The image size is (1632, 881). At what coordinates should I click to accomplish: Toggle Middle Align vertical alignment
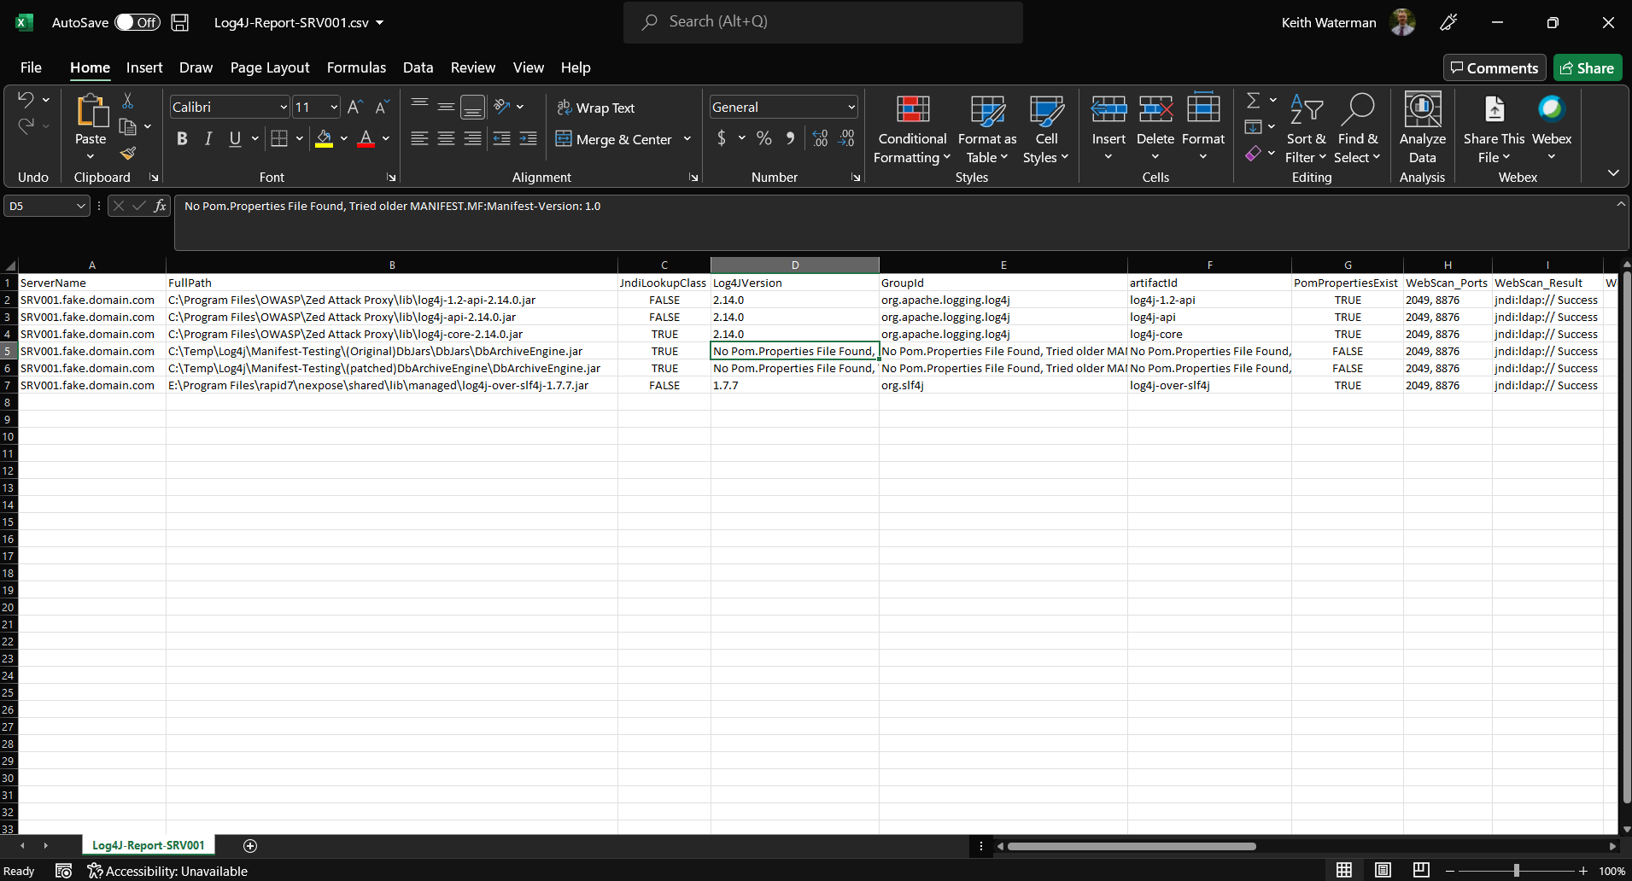[x=446, y=107]
